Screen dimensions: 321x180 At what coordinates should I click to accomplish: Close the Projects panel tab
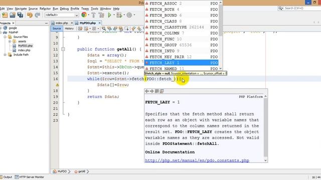point(14,23)
